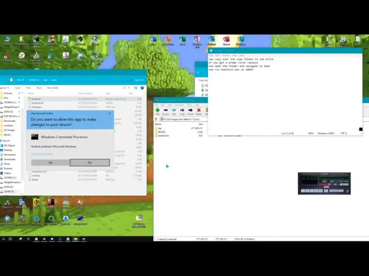
Task: Open Task View on the taskbar
Action: (10, 239)
